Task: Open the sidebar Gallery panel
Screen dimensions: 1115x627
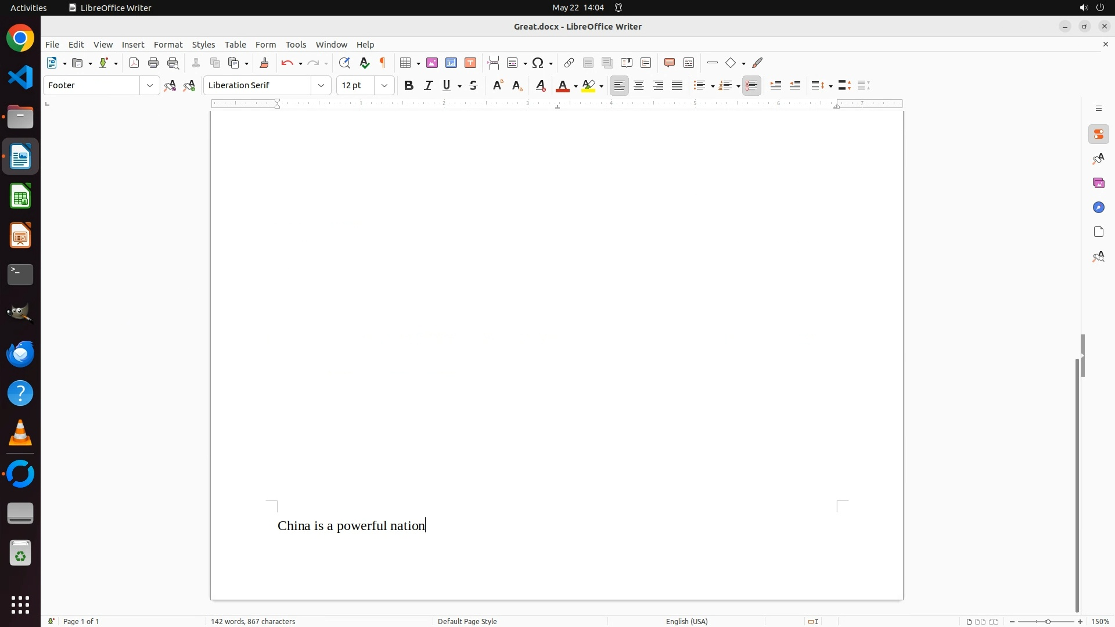Action: pyautogui.click(x=1099, y=183)
